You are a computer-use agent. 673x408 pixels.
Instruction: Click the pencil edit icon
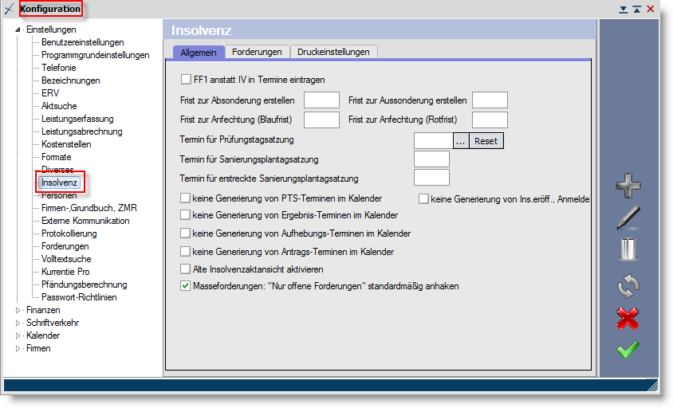[628, 218]
